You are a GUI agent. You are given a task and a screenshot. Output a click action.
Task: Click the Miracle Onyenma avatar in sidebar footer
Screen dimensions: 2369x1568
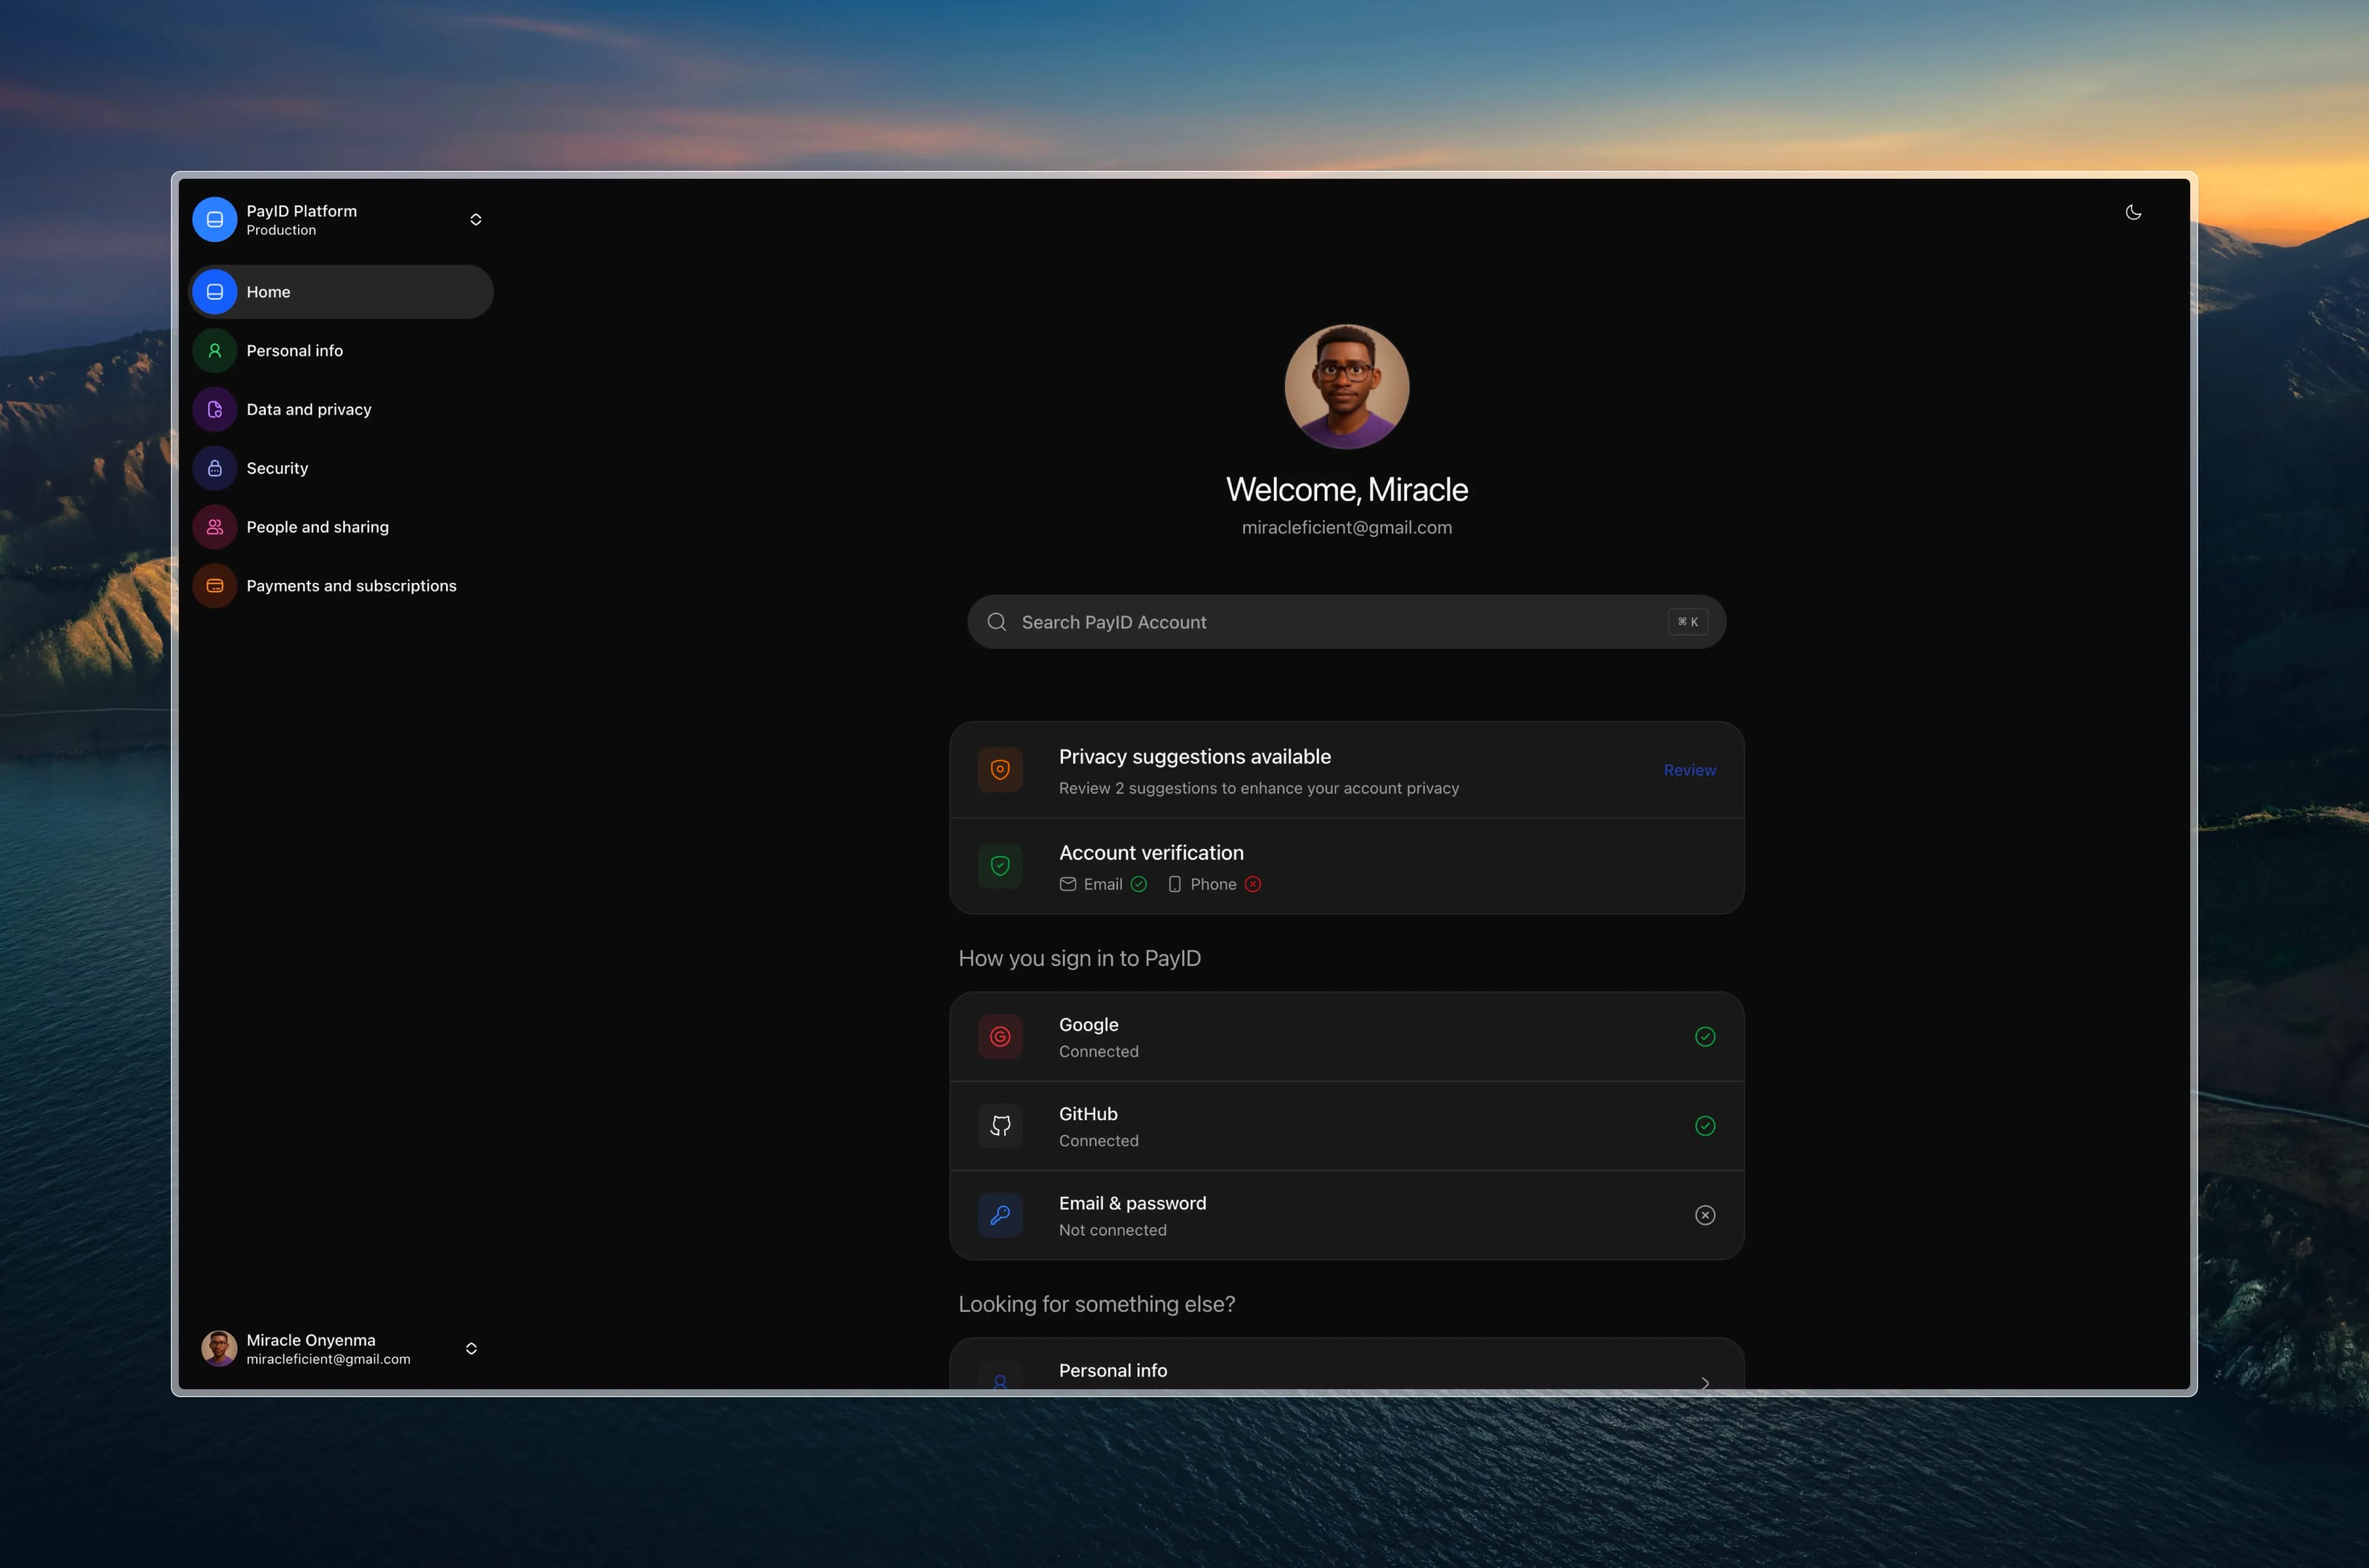click(219, 1348)
